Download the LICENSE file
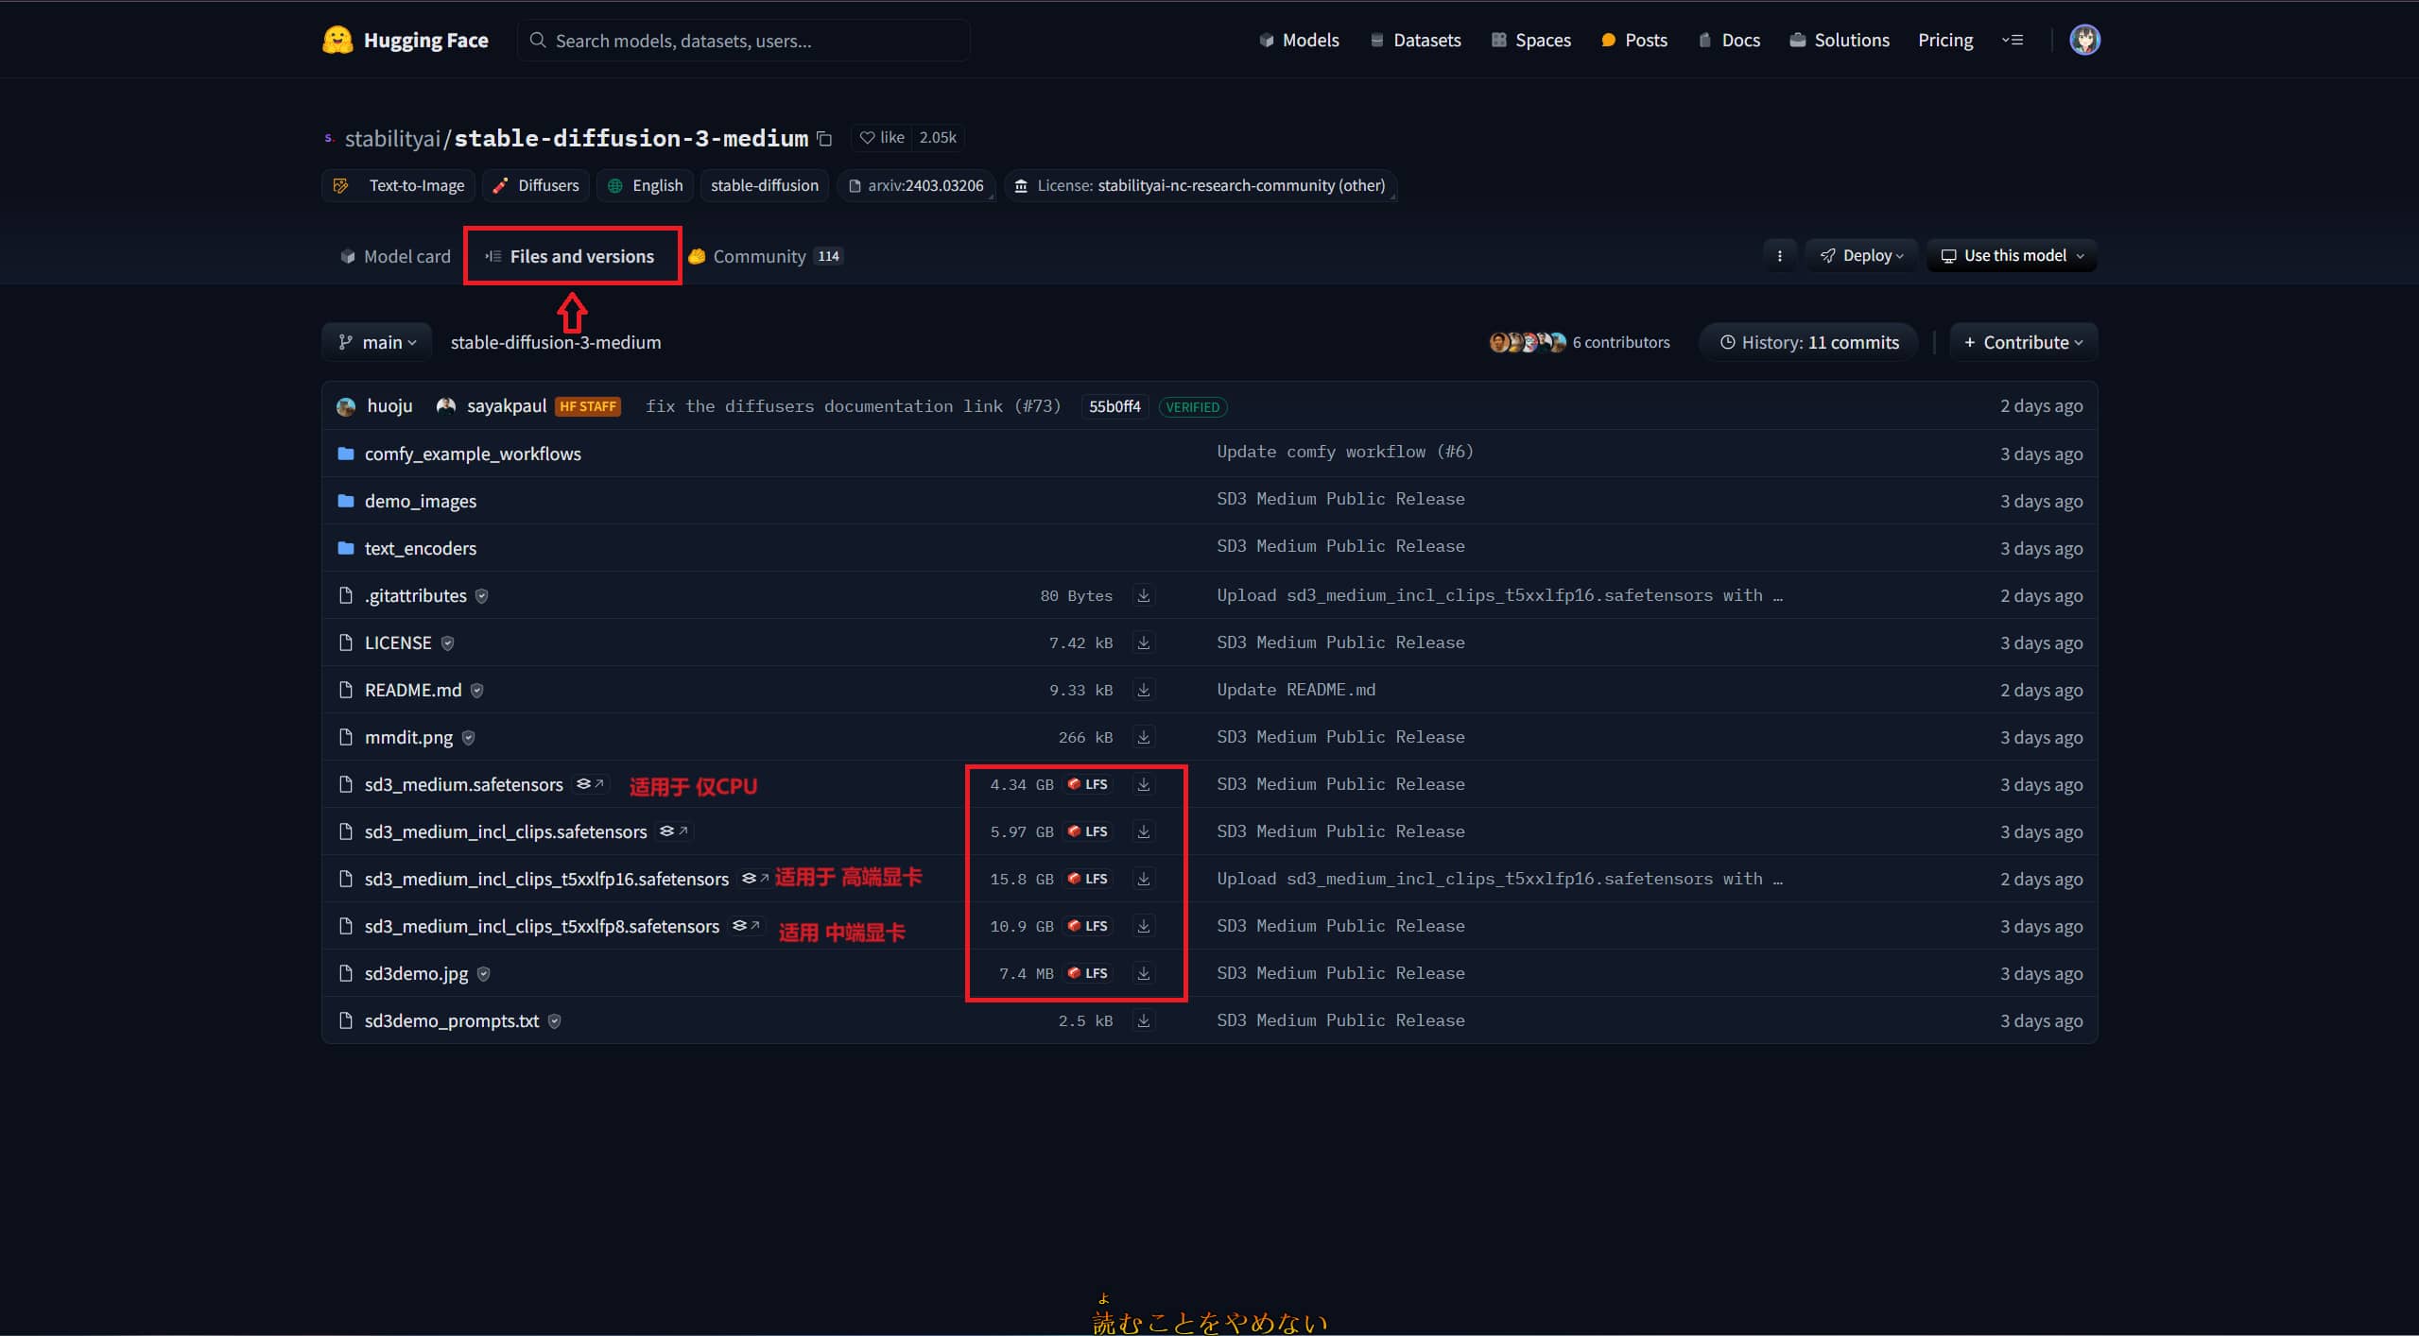Screen dimensions: 2419x1336 1144,642
